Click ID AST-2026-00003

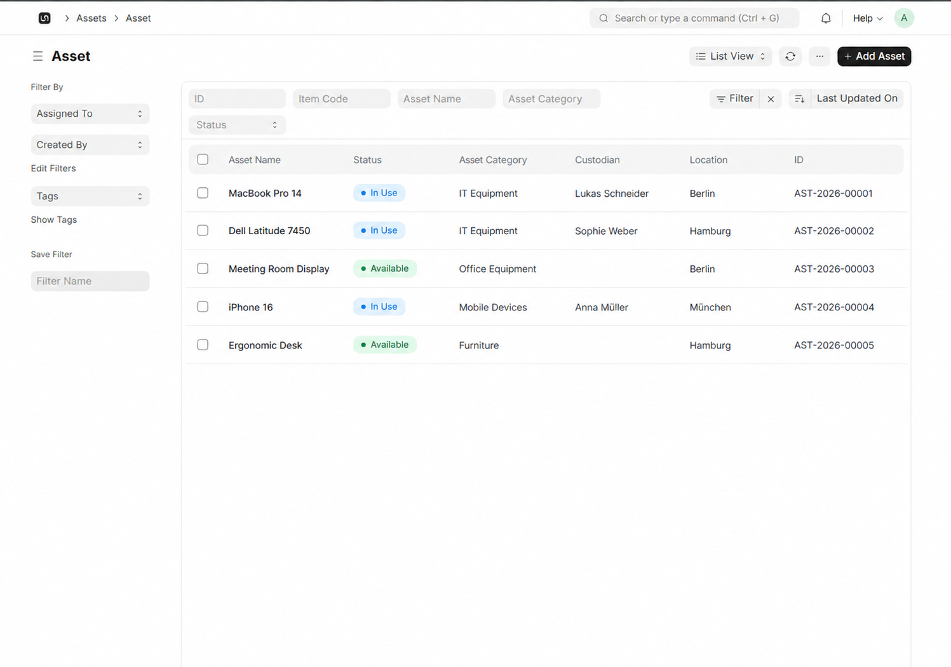[x=834, y=269]
